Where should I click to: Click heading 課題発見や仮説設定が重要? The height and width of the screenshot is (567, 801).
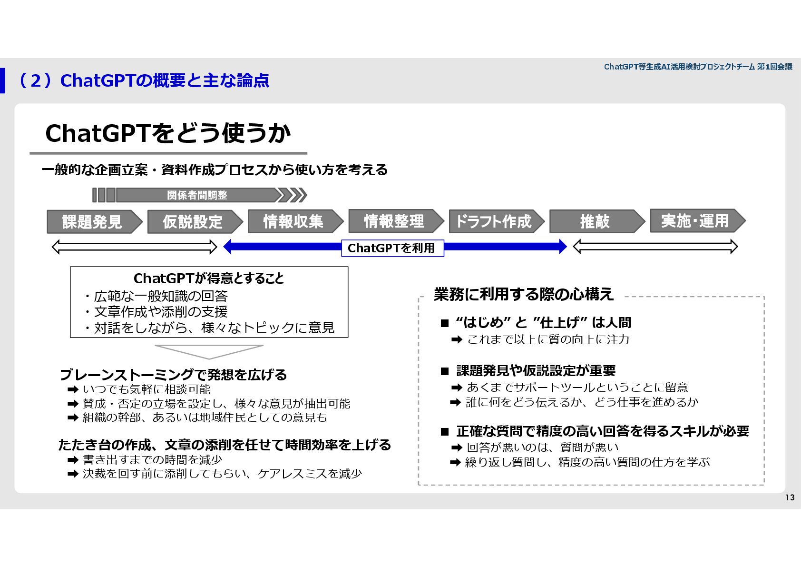click(536, 370)
